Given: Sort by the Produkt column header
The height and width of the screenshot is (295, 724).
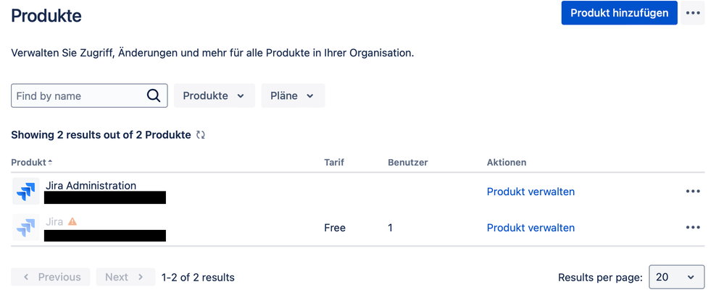Looking at the screenshot, I should click(x=32, y=162).
